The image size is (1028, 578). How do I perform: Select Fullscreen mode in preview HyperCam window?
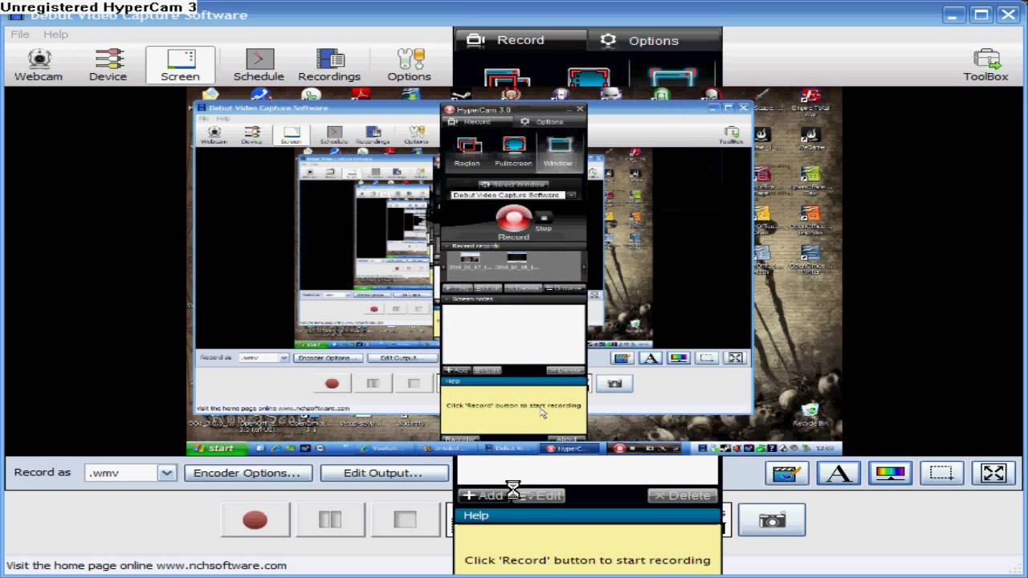[513, 152]
